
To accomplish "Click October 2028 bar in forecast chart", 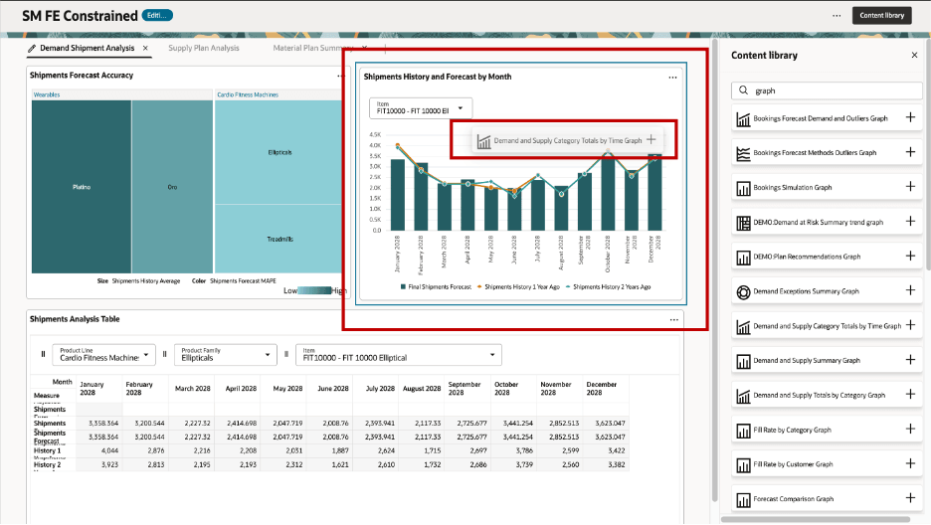I will click(x=608, y=193).
